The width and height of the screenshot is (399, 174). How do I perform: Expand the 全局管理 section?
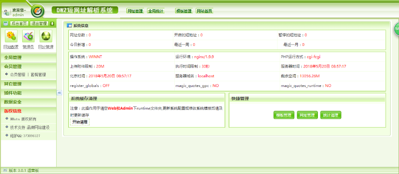click(28, 58)
